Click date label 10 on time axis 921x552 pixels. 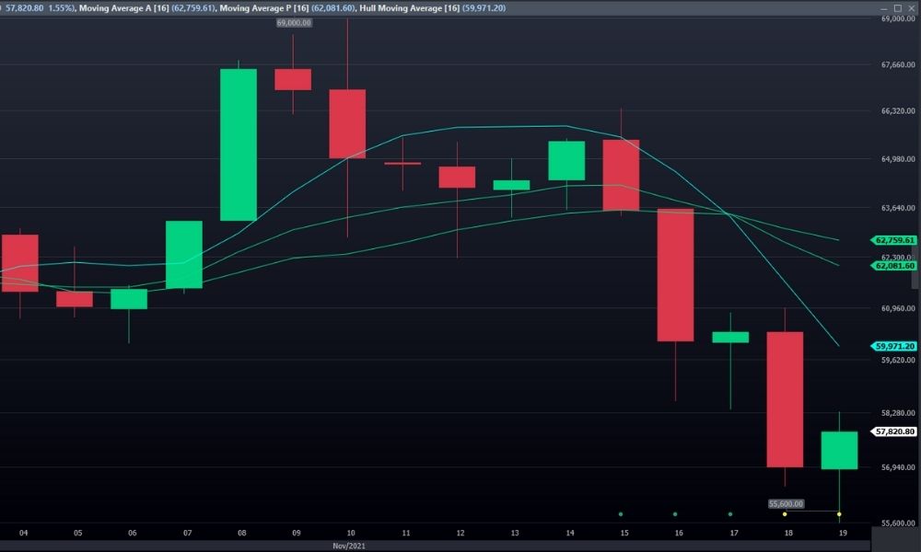tap(351, 534)
